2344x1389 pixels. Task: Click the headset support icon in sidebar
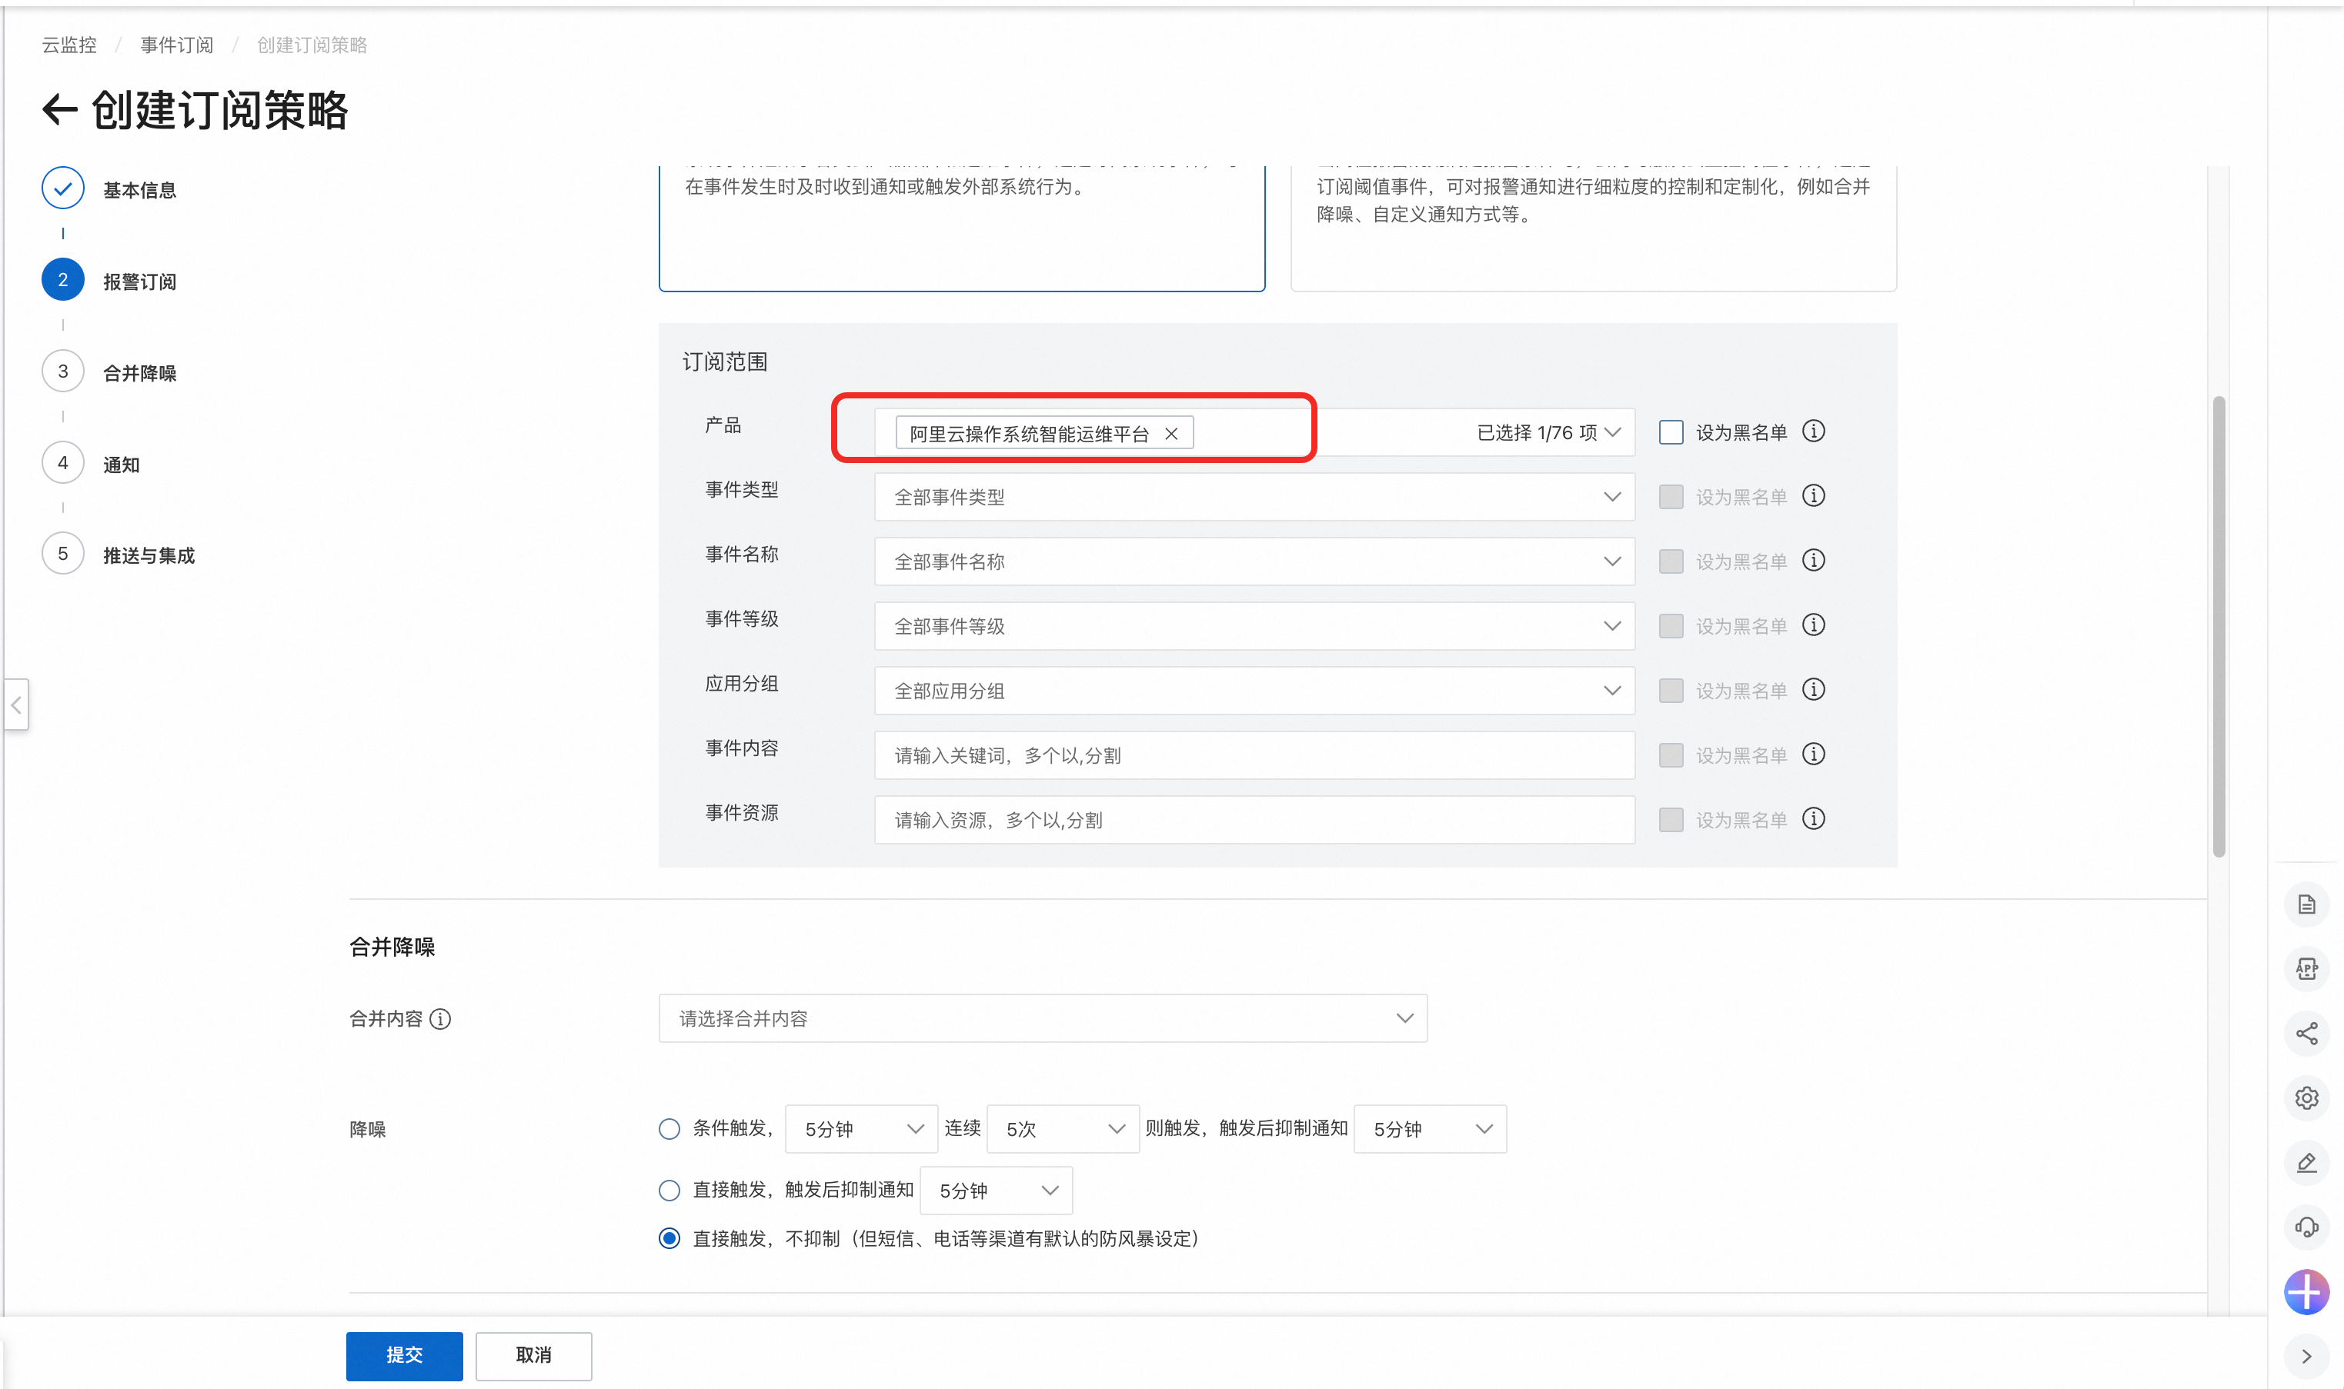[2306, 1226]
